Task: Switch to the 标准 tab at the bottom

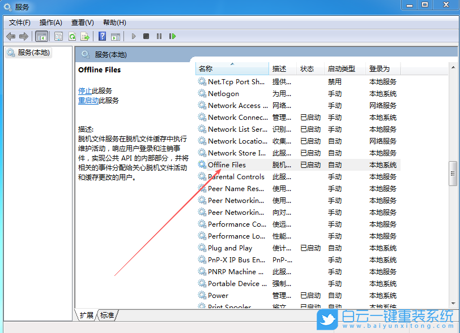Action: [106, 315]
